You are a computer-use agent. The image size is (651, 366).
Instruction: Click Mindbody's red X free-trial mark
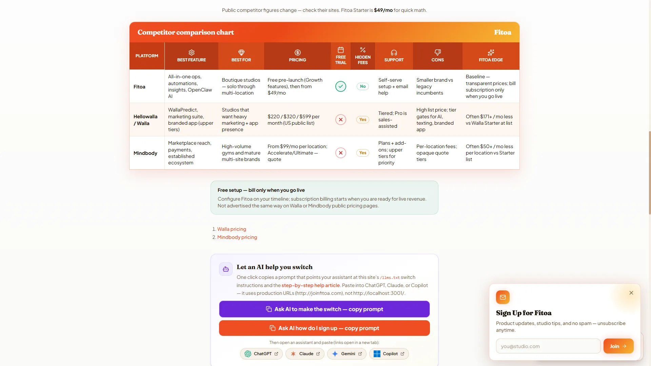point(341,153)
